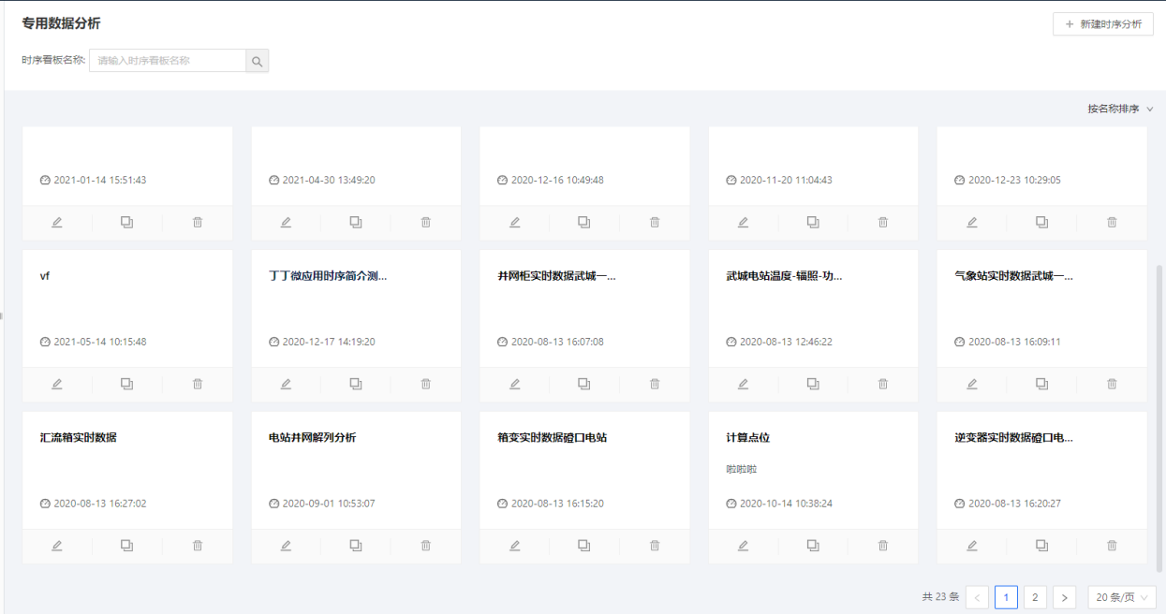Viewport: 1166px width, 614px height.
Task: Copy the 电站并网解列分析 card
Action: pos(356,546)
